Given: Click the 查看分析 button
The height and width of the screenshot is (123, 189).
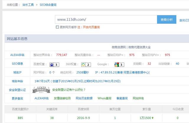Looking at the screenshot, I should click(x=167, y=19).
